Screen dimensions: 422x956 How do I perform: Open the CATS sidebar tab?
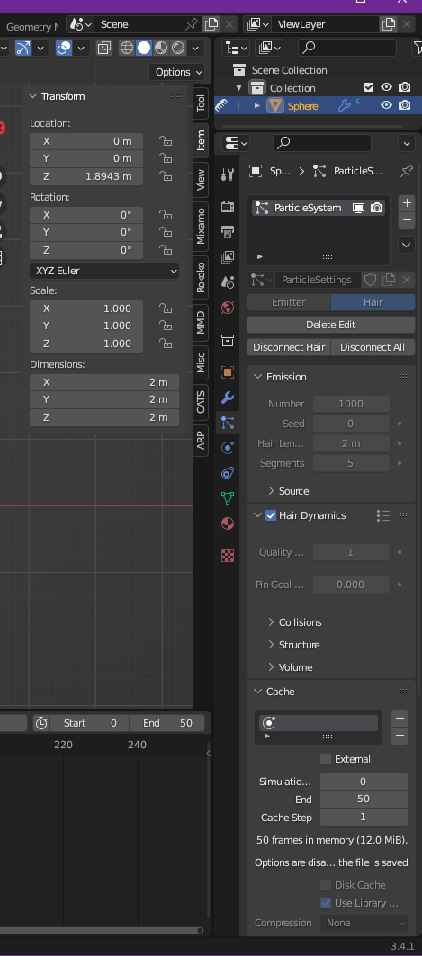tap(201, 402)
